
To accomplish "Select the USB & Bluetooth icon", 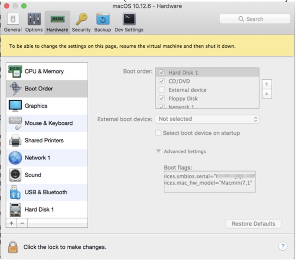I will point(15,193).
